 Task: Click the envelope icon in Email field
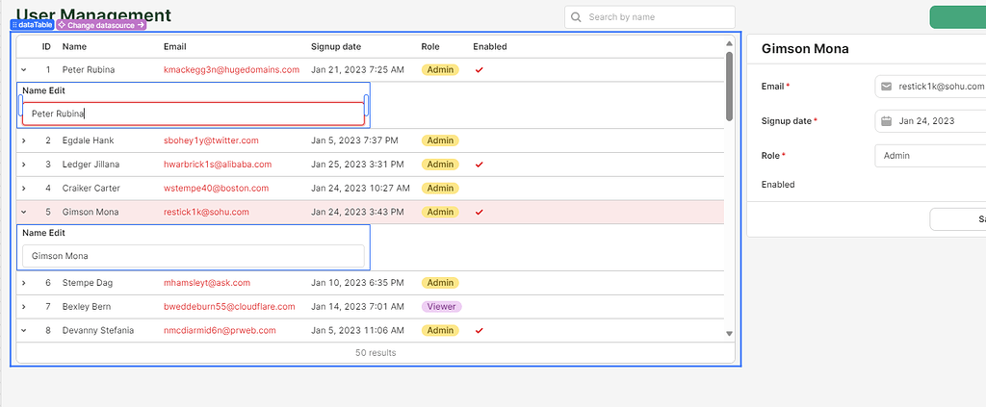886,87
